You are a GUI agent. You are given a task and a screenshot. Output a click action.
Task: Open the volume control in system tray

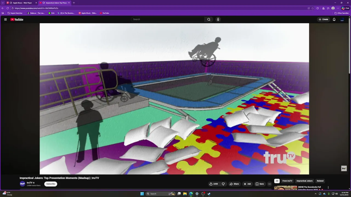coord(336,194)
